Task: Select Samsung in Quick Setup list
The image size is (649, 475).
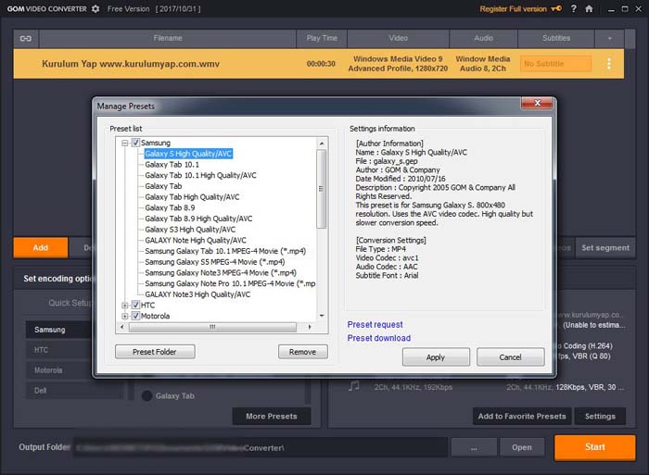Action: [x=58, y=330]
